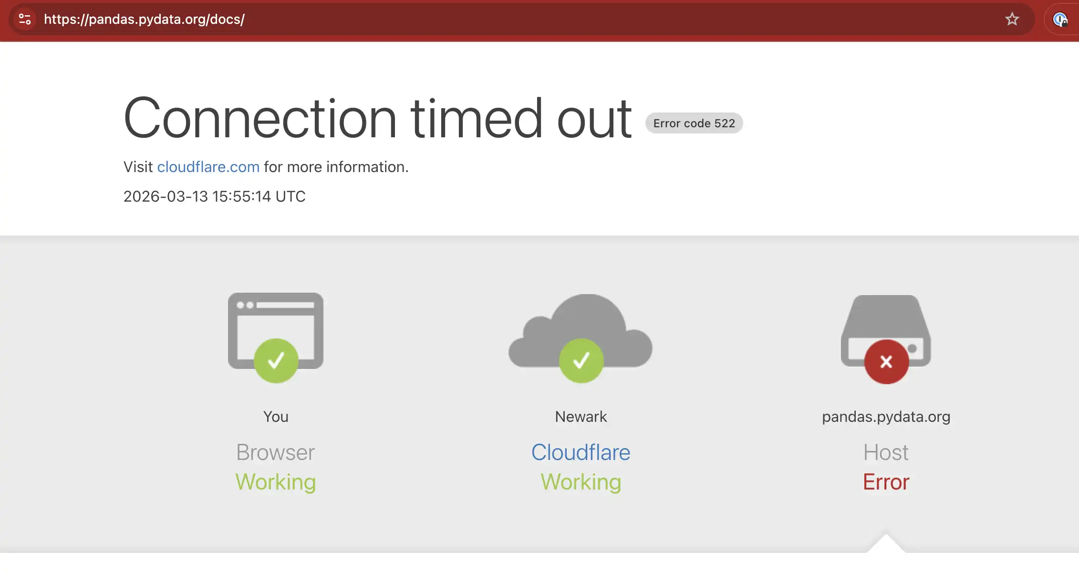Image resolution: width=1079 pixels, height=572 pixels.
Task: Open the extension icon right of address bar
Action: [x=1060, y=20]
